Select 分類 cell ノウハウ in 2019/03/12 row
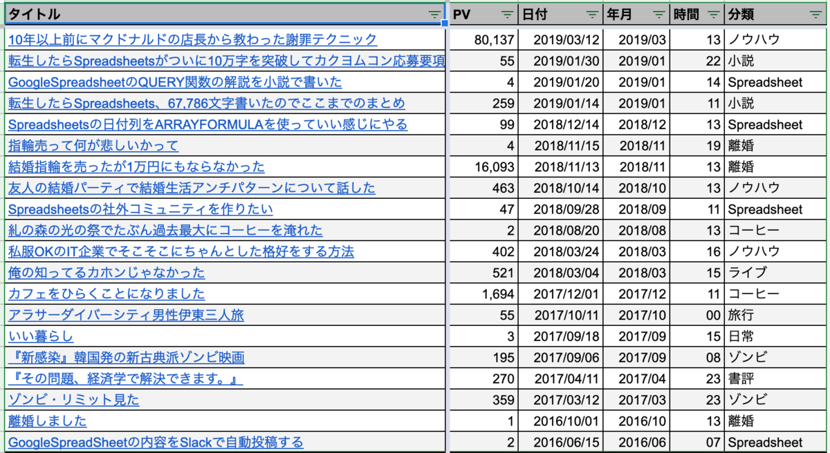Image resolution: width=830 pixels, height=453 pixels. (x=775, y=39)
